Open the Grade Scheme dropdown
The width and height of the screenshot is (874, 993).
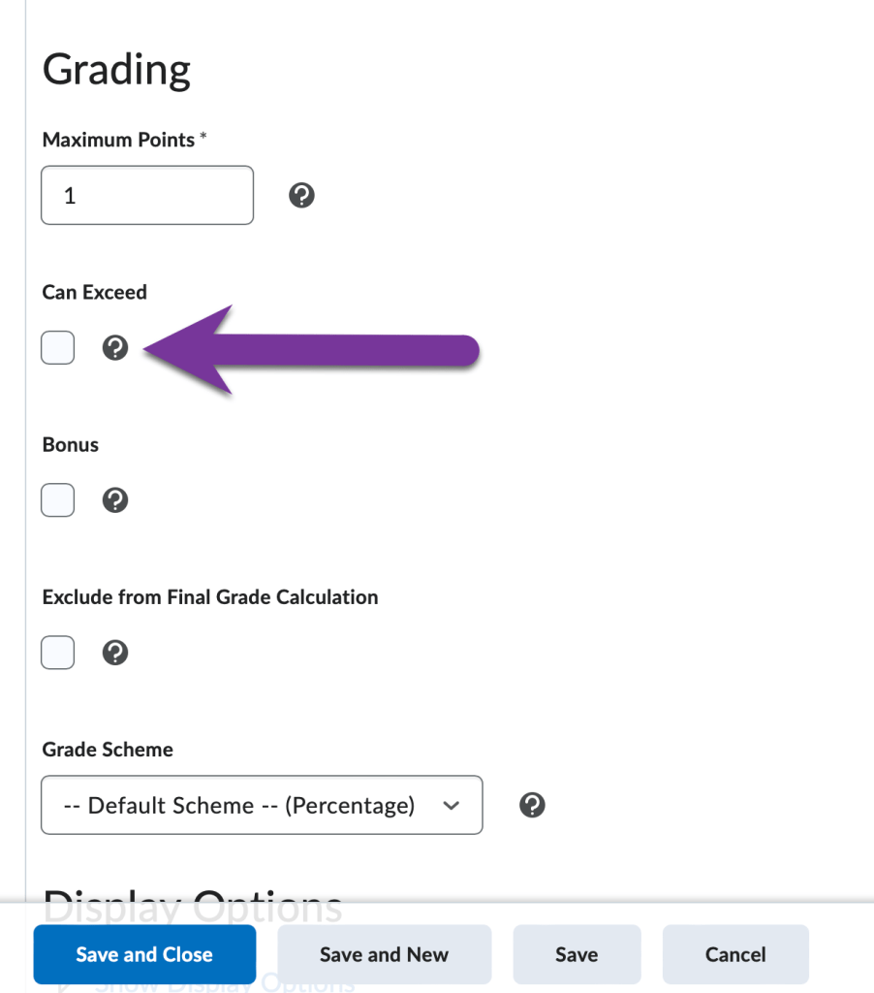coord(262,805)
